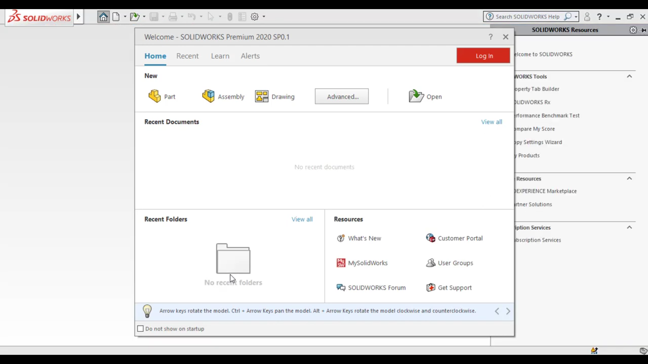Collapse the Subscription Services section
The width and height of the screenshot is (648, 364).
629,227
